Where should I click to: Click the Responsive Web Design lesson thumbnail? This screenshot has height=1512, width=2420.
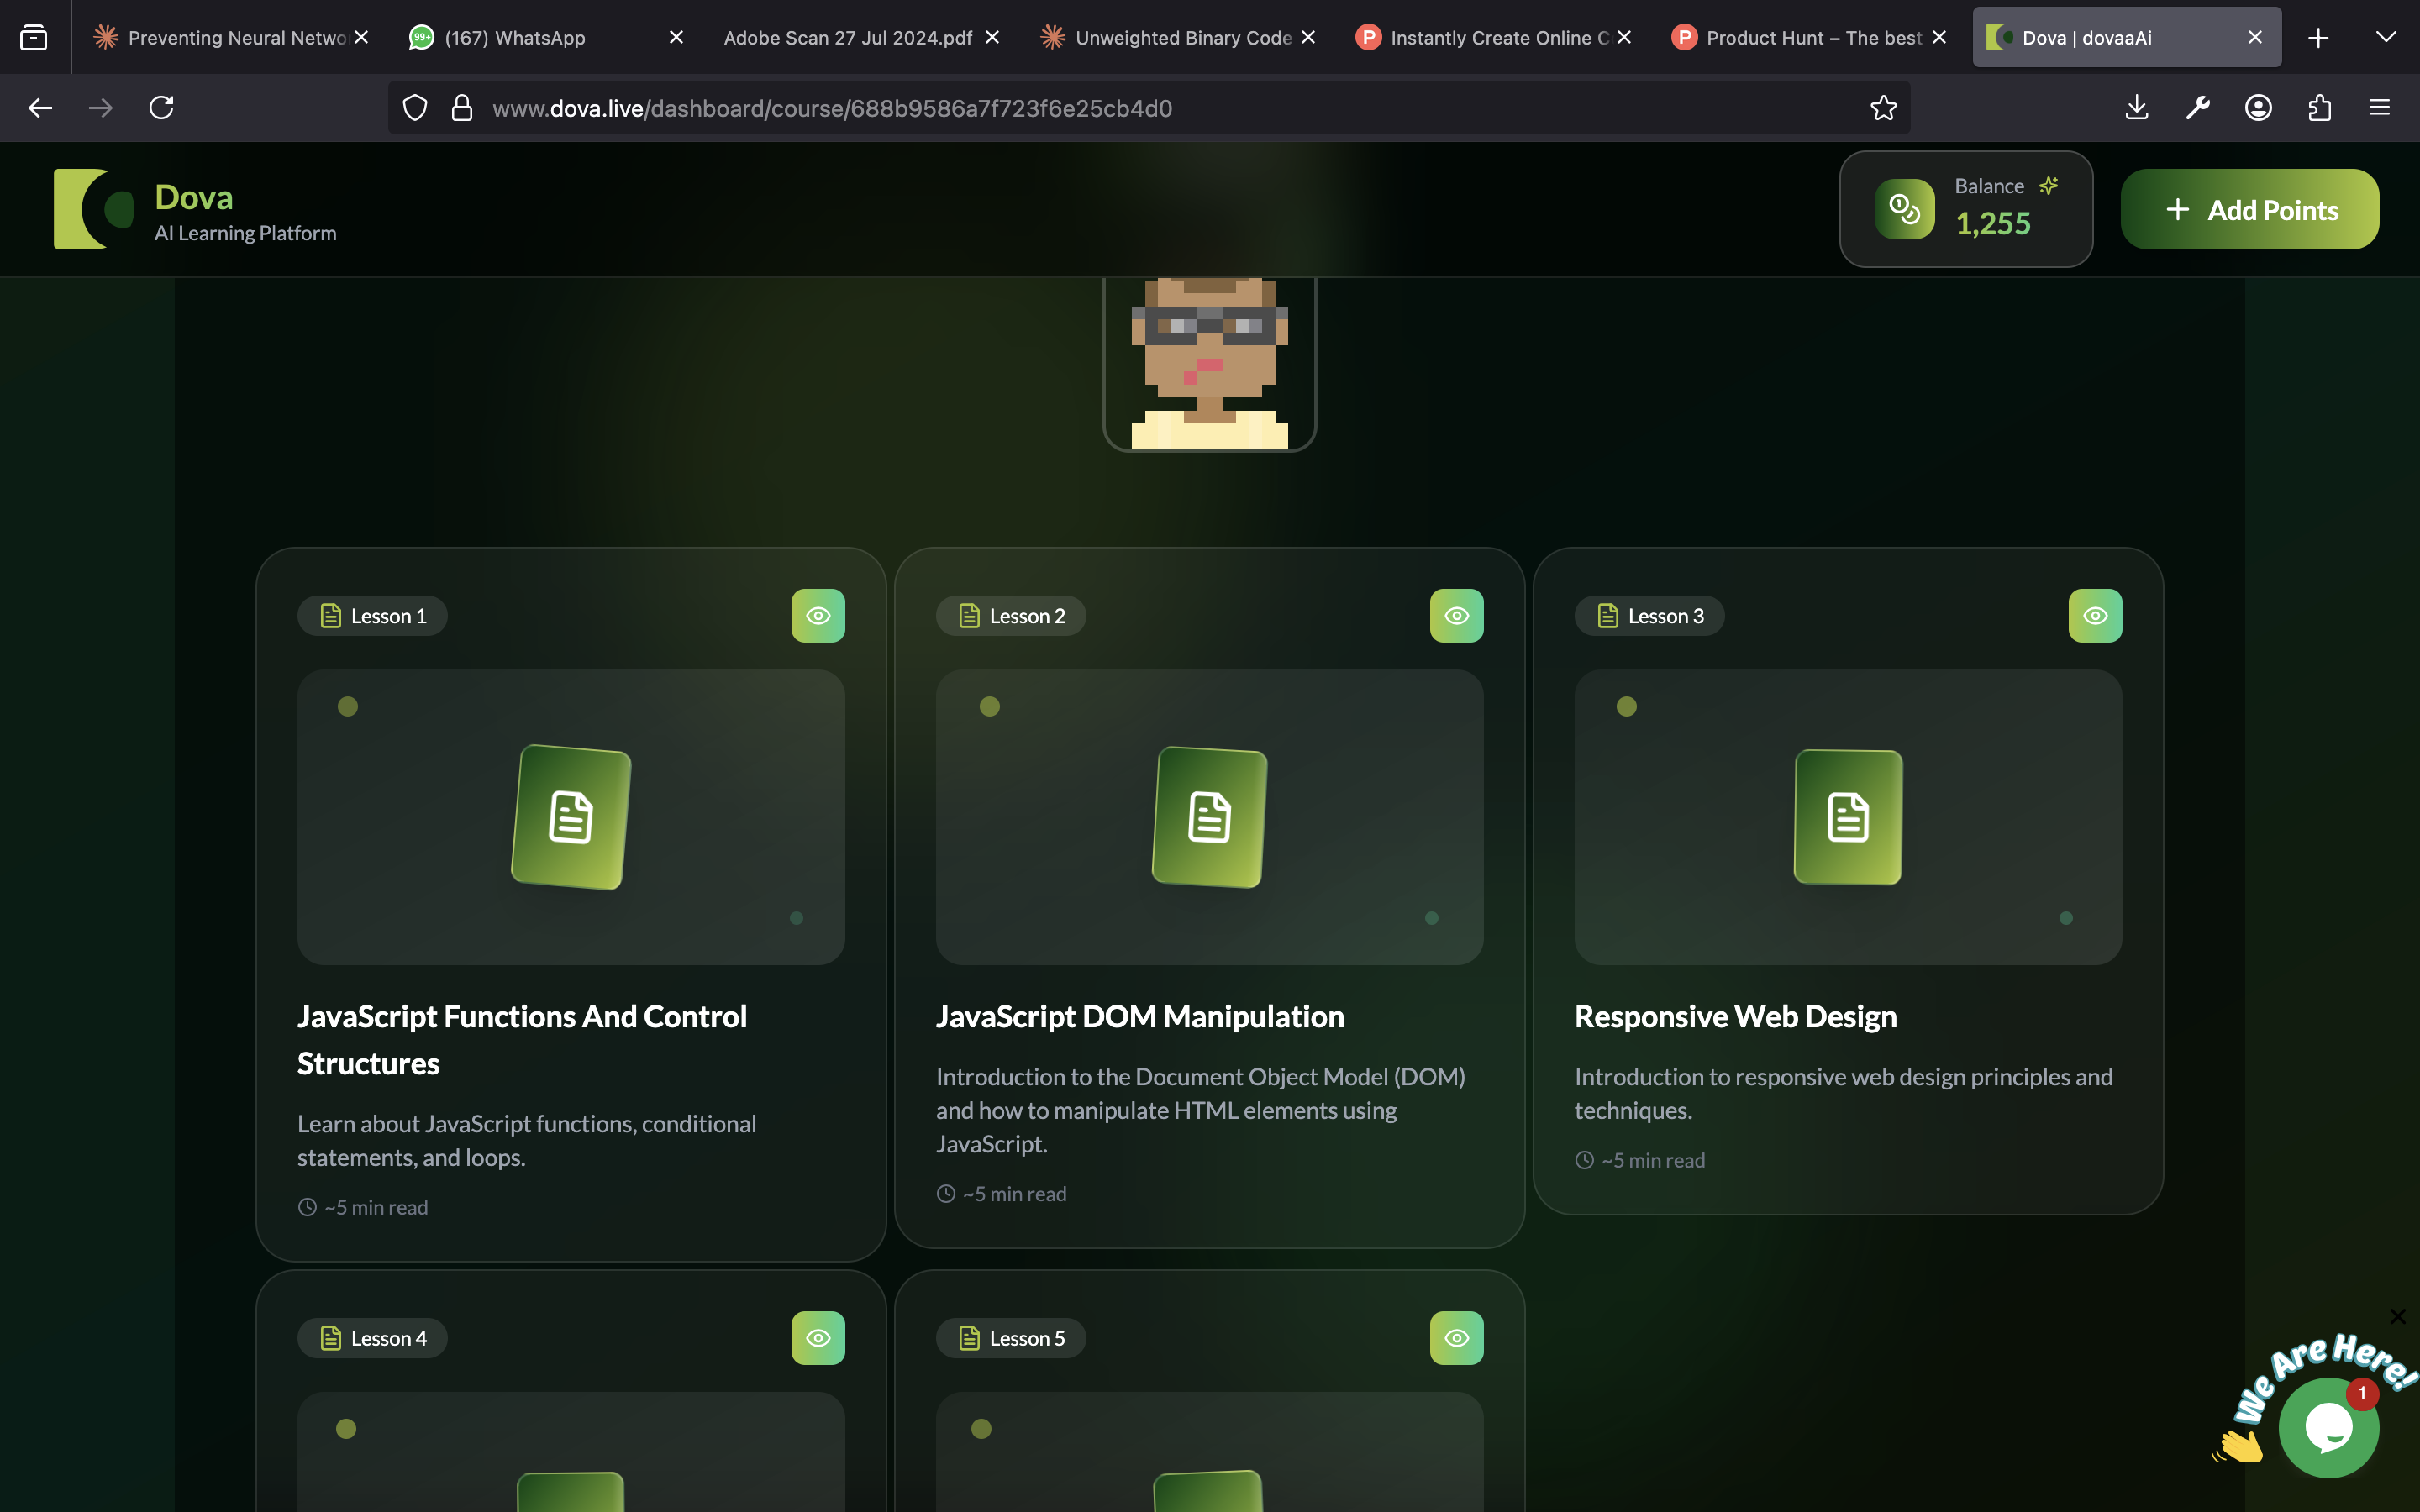(1847, 817)
